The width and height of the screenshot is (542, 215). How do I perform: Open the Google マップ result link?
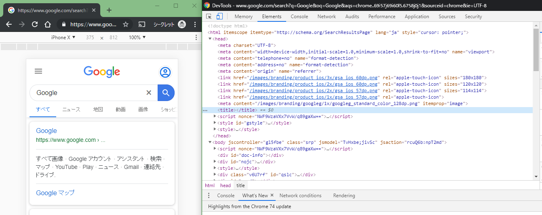pyautogui.click(x=55, y=193)
